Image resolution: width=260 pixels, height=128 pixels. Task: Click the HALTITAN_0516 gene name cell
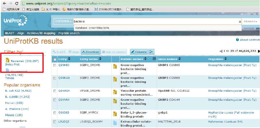[169, 122]
